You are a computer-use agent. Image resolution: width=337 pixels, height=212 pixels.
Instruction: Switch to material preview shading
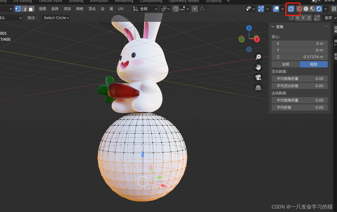click(x=312, y=9)
